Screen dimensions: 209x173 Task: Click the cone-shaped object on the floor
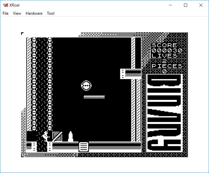click(x=70, y=137)
